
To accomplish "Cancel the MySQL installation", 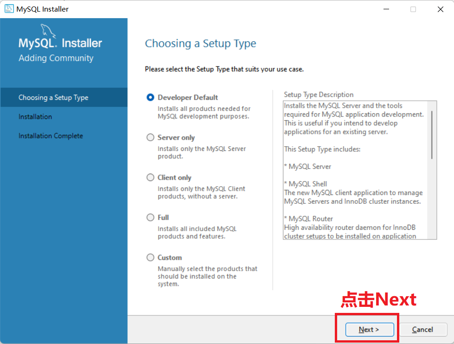I will tap(423, 330).
